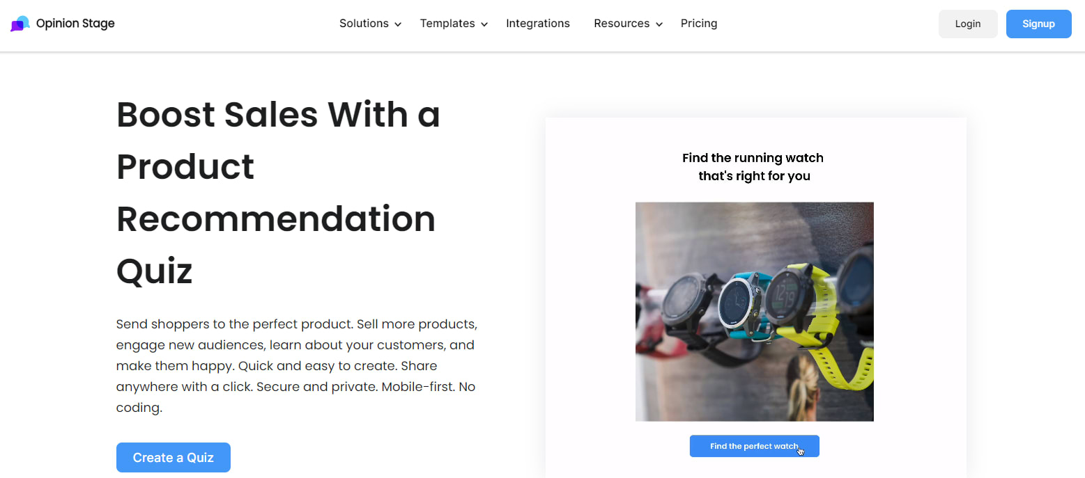Click the Opinion Stage logo icon

click(x=20, y=24)
